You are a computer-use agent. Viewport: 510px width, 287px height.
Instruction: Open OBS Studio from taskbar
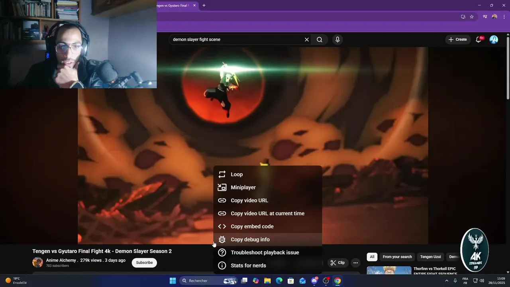tap(326, 281)
